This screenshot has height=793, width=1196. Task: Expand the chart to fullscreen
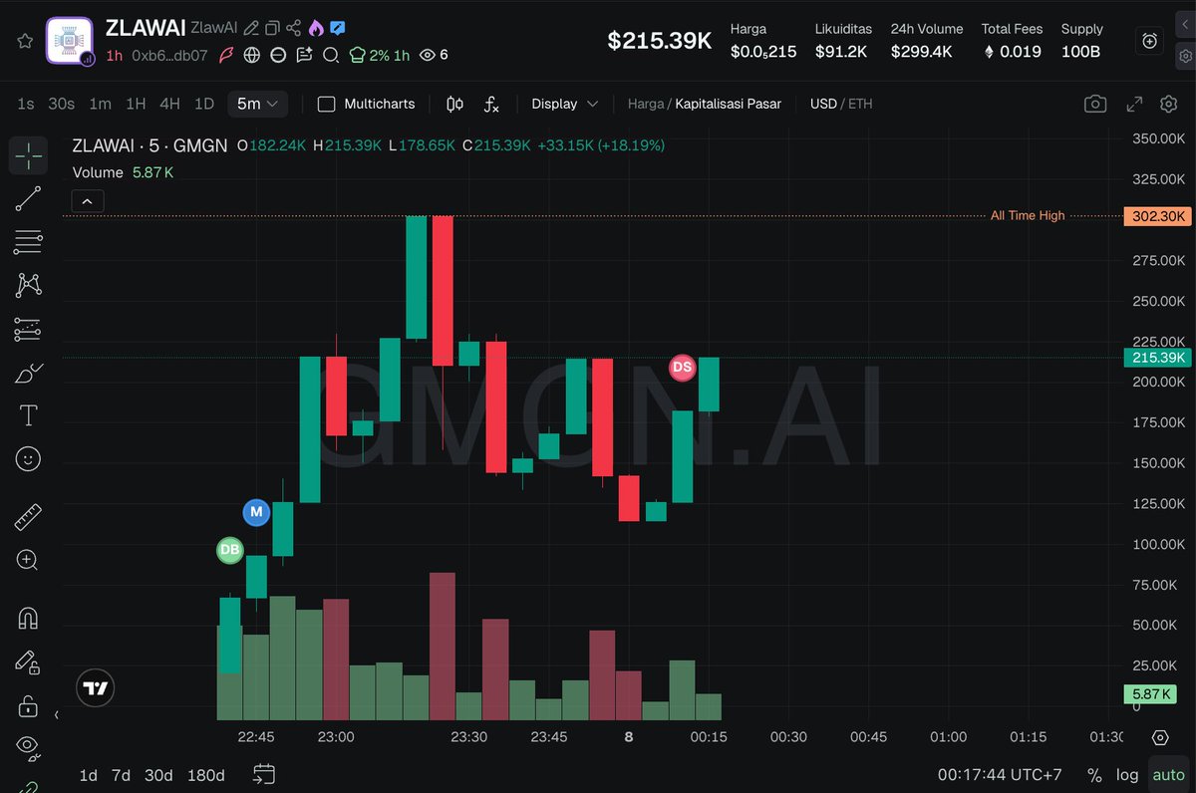tap(1133, 104)
